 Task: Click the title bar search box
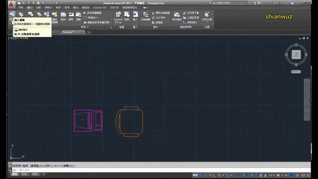coord(230,3)
